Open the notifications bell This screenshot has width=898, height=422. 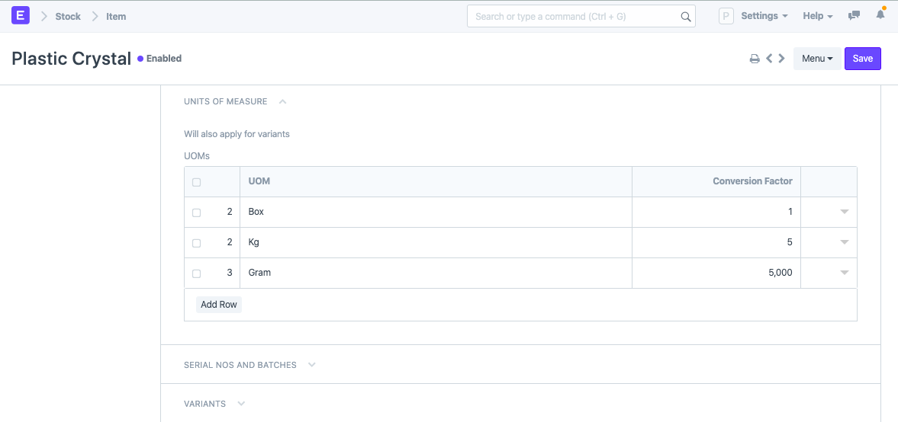point(880,16)
